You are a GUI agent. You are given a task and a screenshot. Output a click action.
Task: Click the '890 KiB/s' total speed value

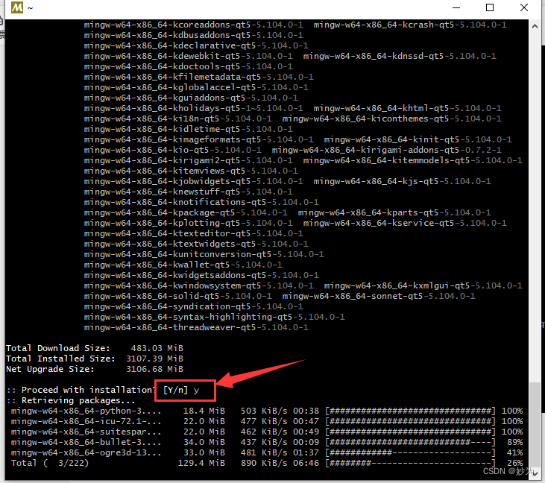pos(264,463)
